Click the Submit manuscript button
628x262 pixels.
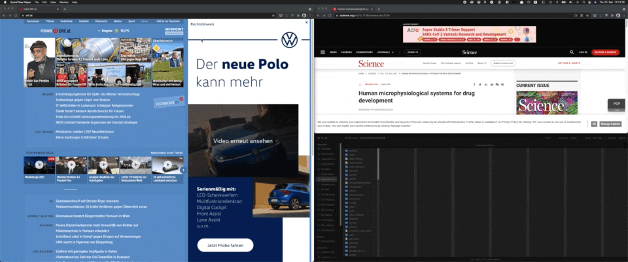coord(503,63)
